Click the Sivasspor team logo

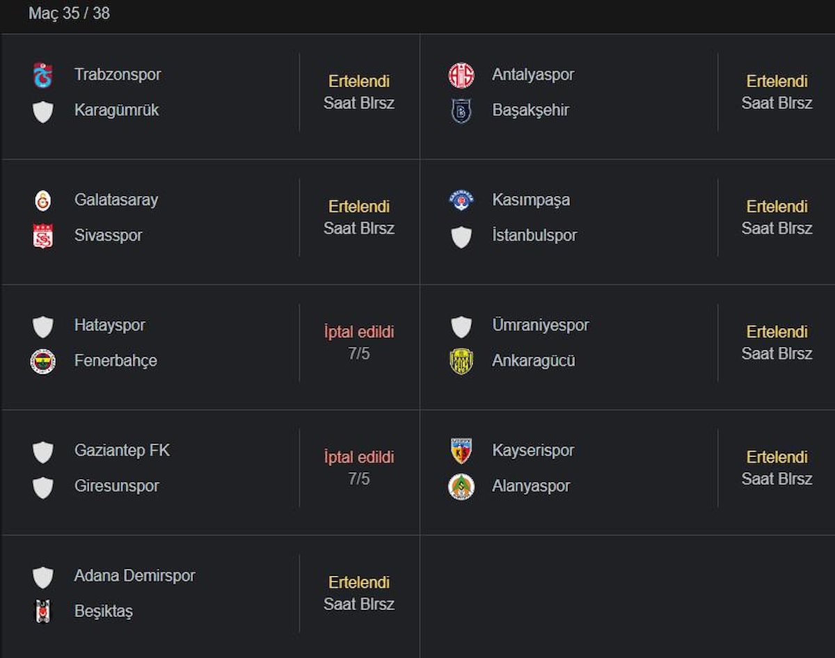tap(43, 236)
